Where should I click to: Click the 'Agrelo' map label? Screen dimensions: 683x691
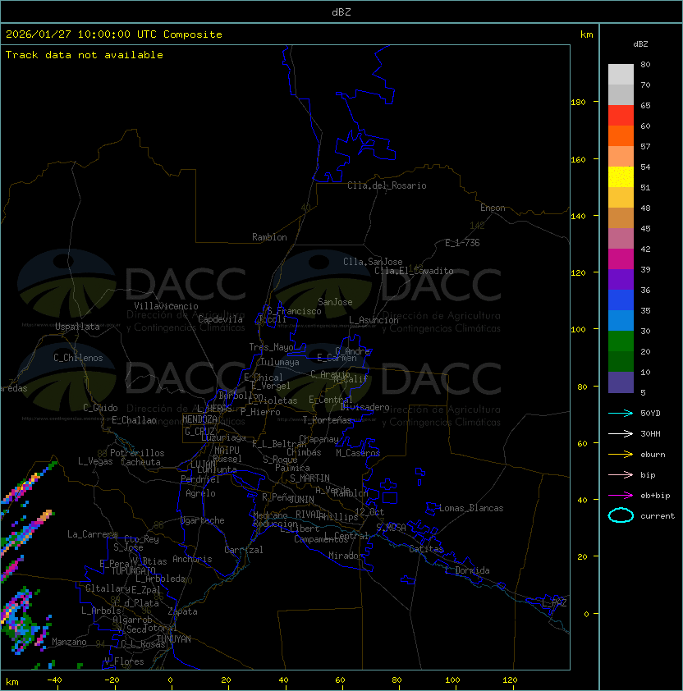coord(200,493)
